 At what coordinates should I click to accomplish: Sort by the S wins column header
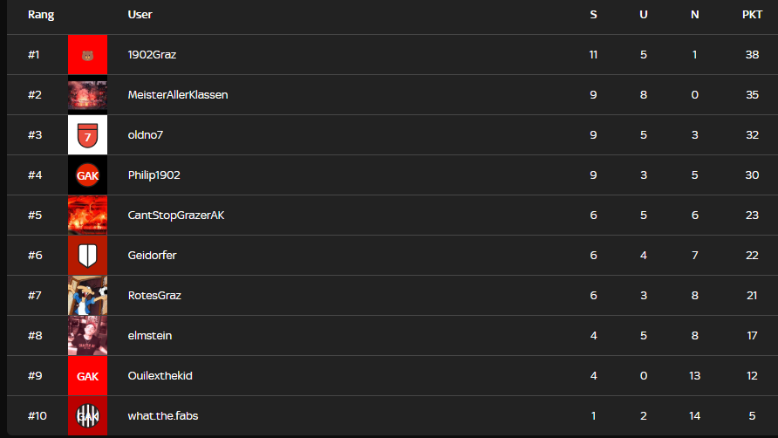click(593, 15)
